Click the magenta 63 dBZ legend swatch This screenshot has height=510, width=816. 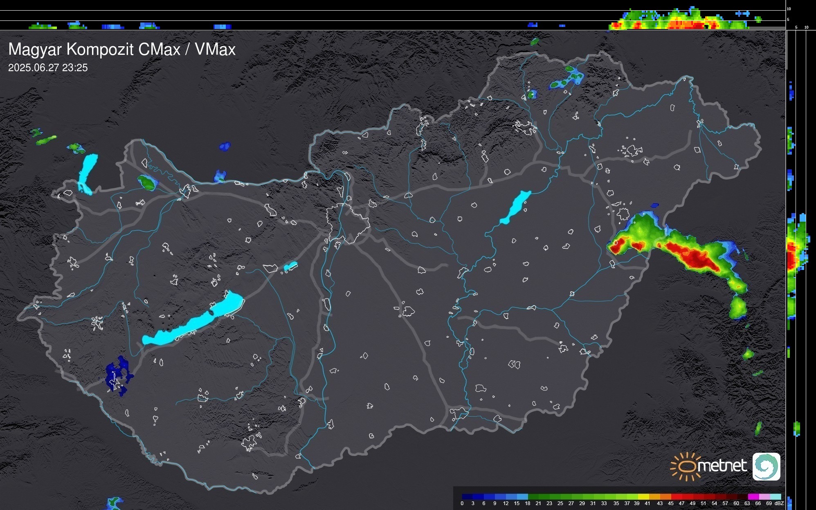753,497
